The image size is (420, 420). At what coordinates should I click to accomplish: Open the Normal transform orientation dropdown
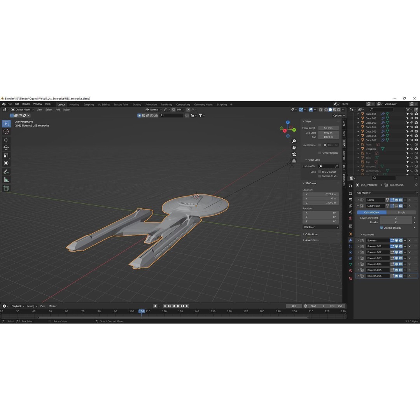(154, 110)
